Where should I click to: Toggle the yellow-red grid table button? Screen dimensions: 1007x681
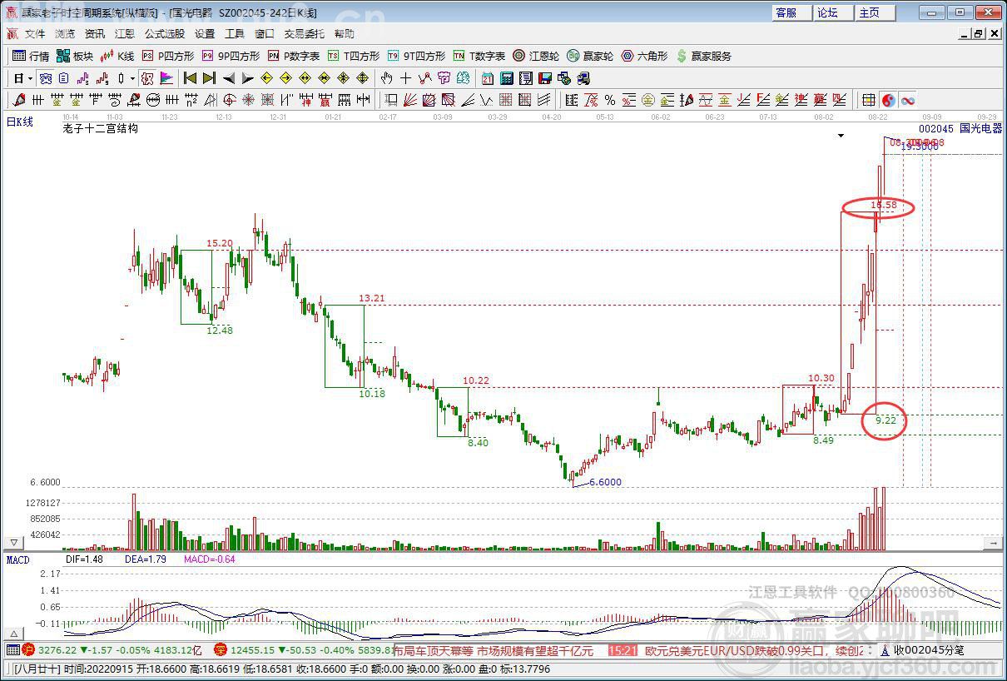click(x=869, y=100)
